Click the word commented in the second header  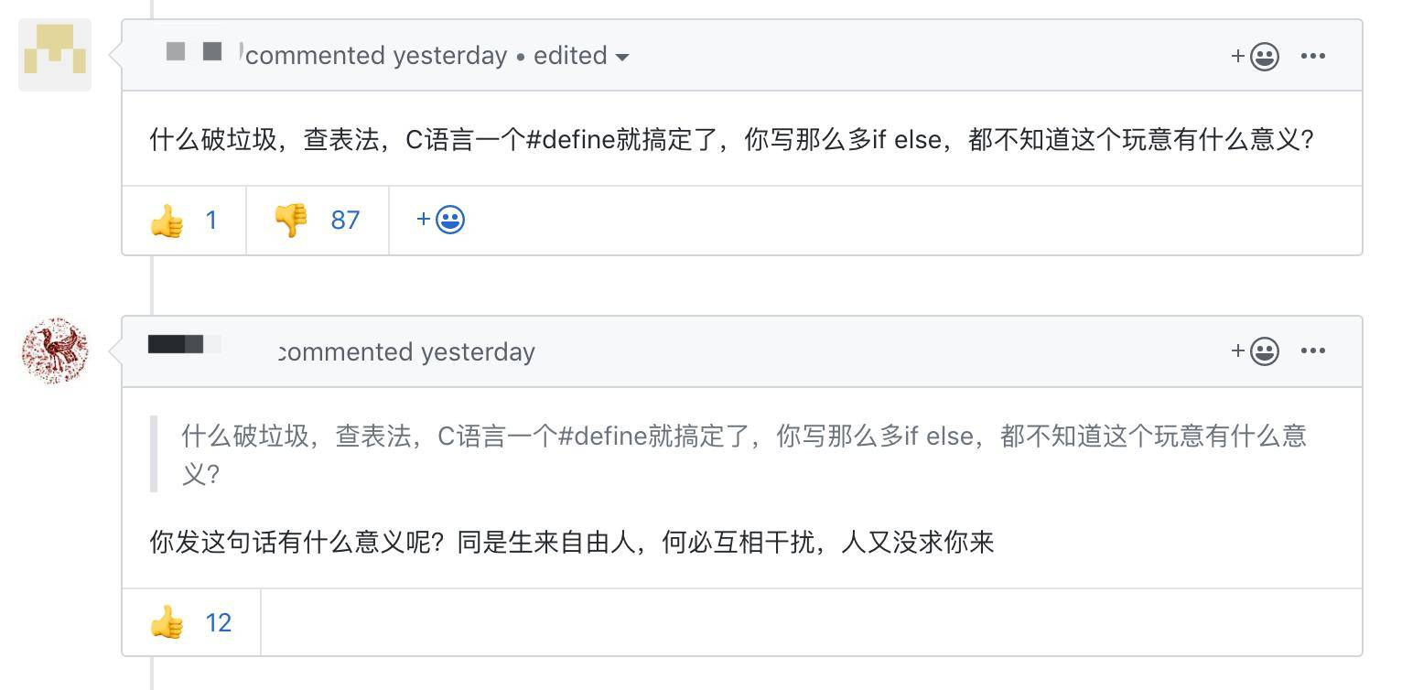(346, 352)
